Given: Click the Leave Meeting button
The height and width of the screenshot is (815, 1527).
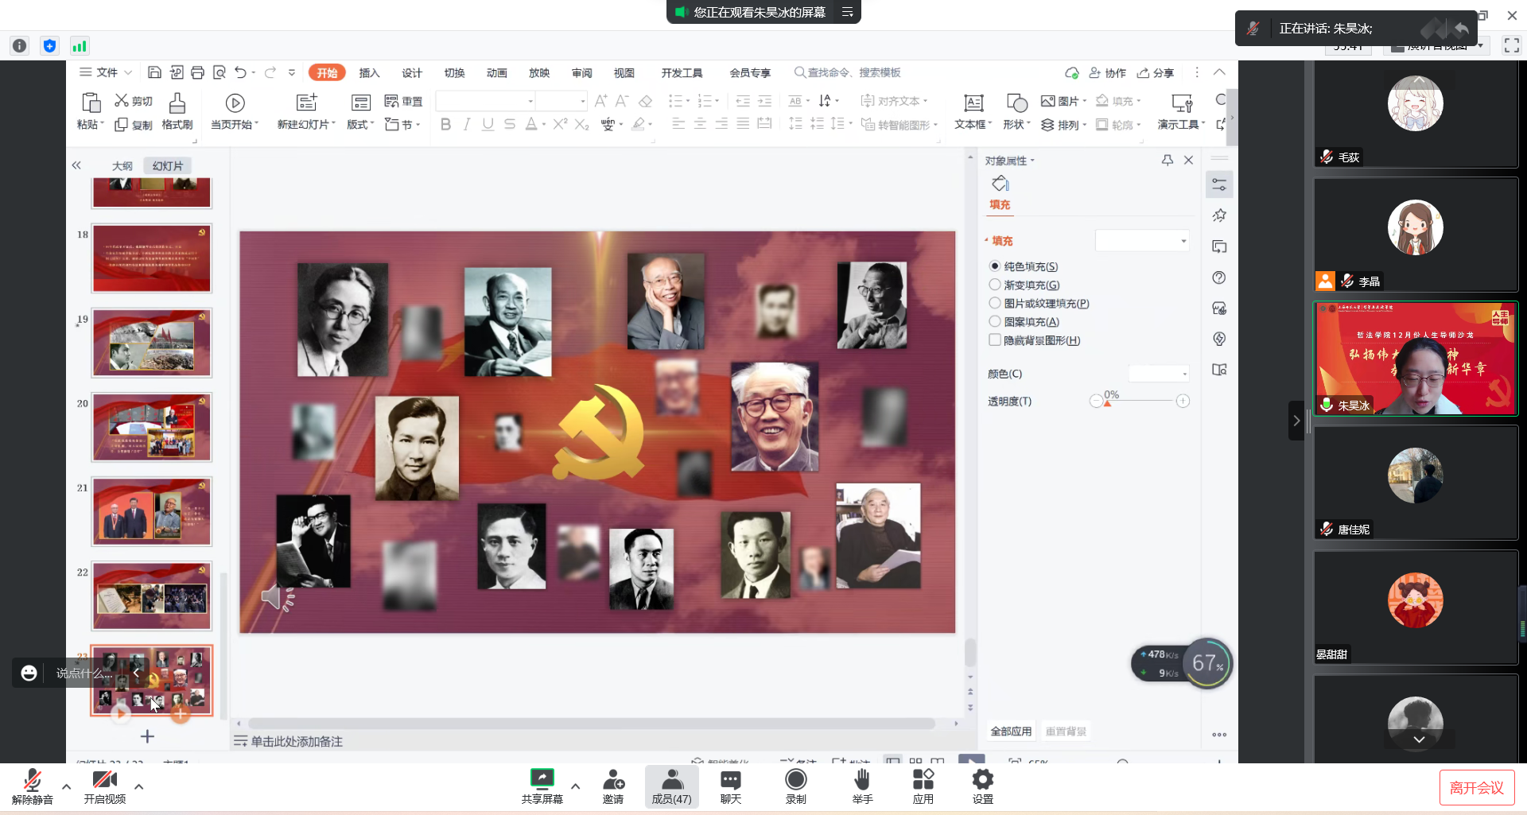Looking at the screenshot, I should pos(1476,788).
